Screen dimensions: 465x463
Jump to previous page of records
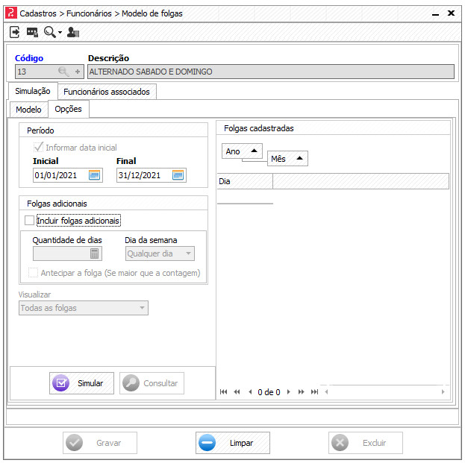point(237,392)
